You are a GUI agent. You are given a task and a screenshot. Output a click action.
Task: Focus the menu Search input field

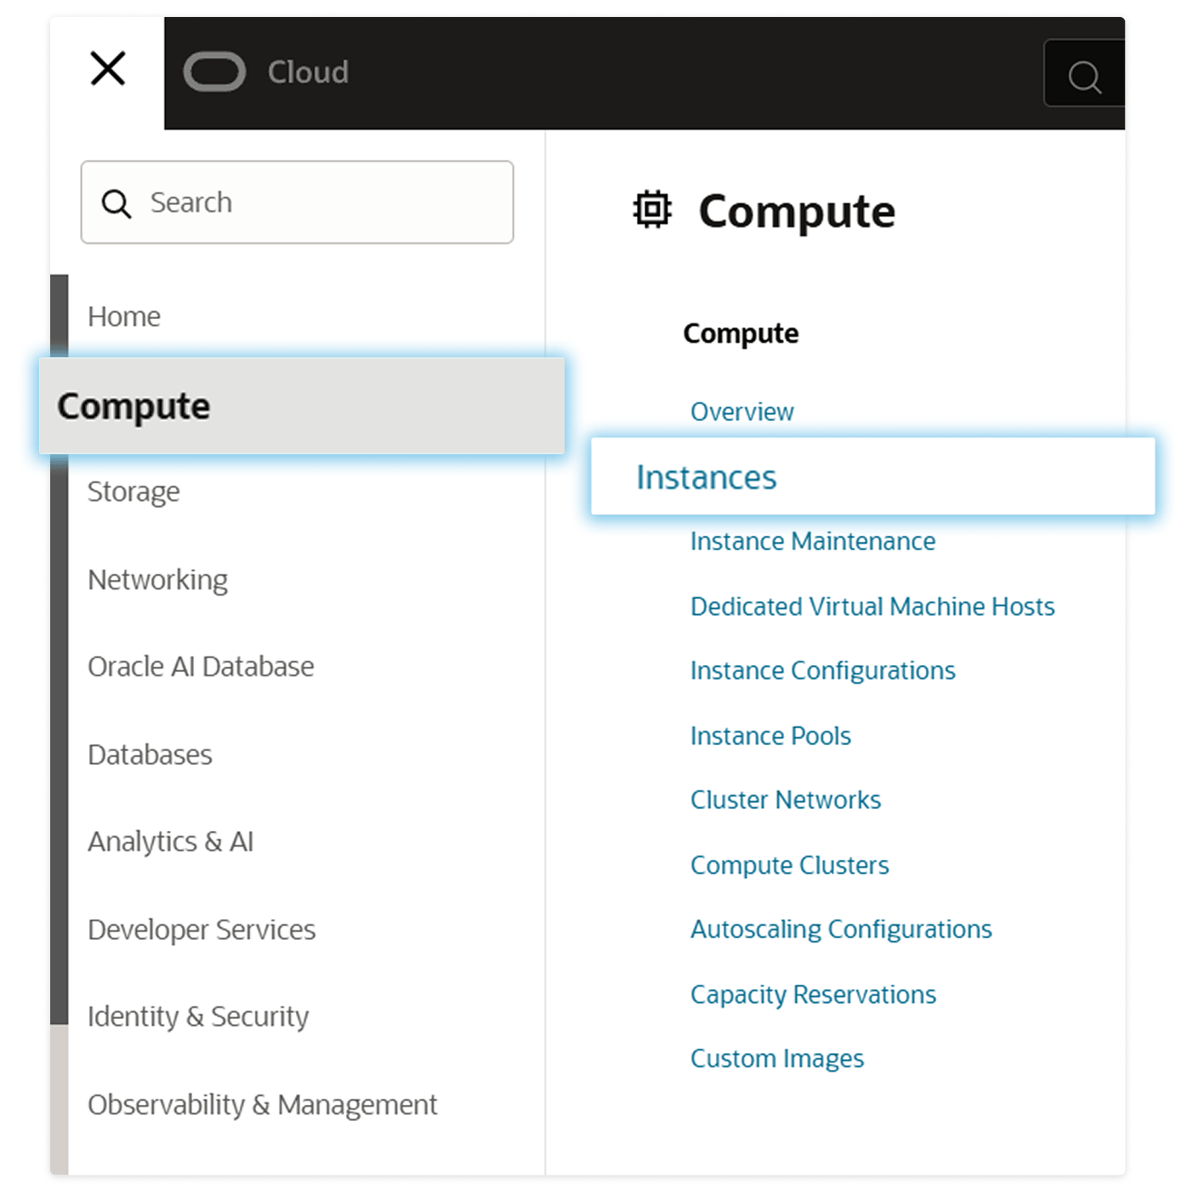tap(297, 202)
